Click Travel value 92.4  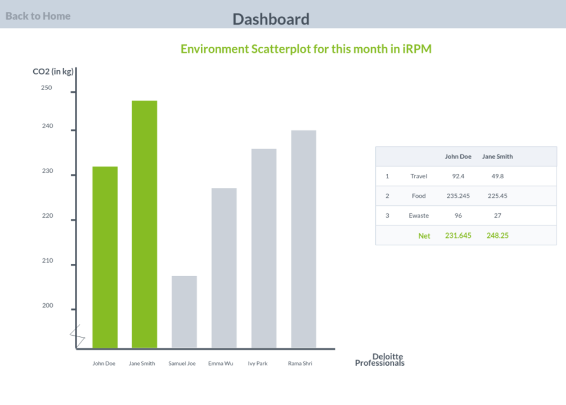tap(458, 176)
